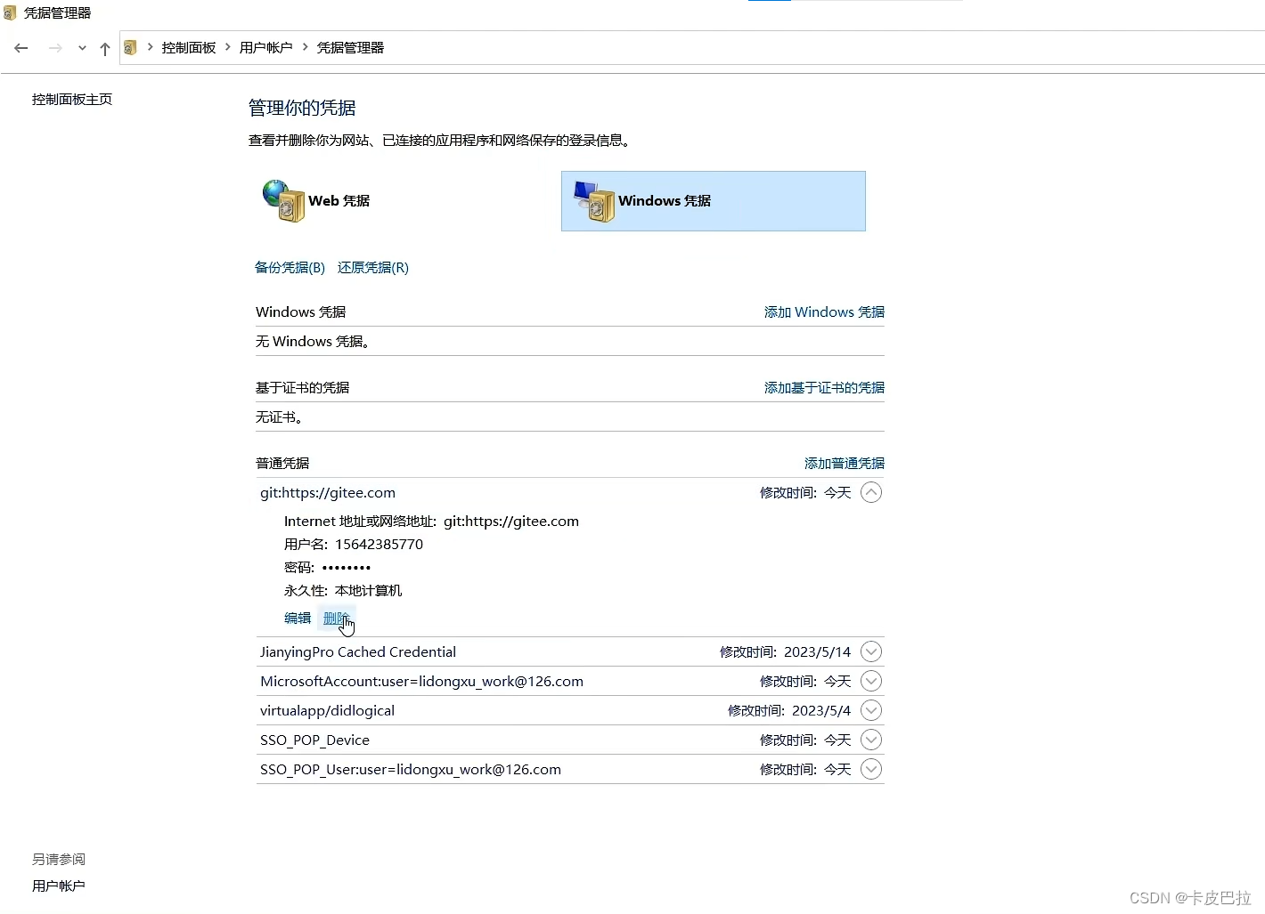Image resolution: width=1265 pixels, height=914 pixels.
Task: Collapse the git:https://gitee.com credential chevron
Action: [871, 493]
